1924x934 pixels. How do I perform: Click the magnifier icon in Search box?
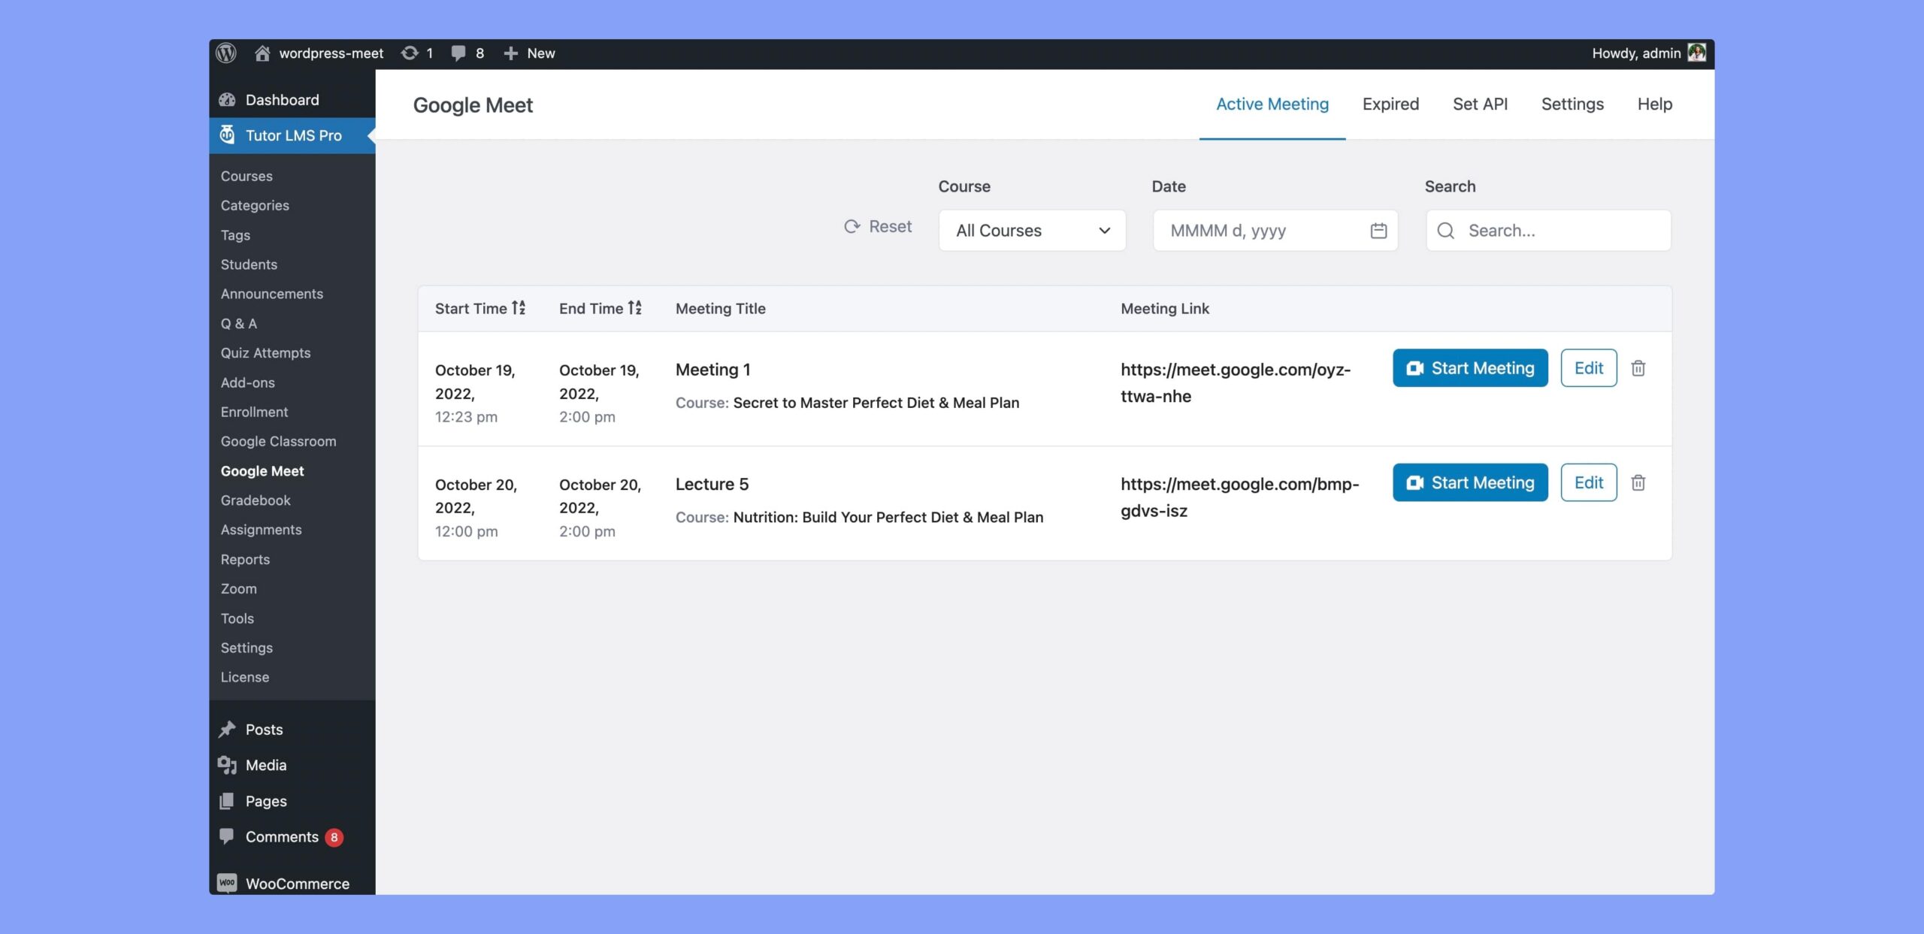[1445, 231]
